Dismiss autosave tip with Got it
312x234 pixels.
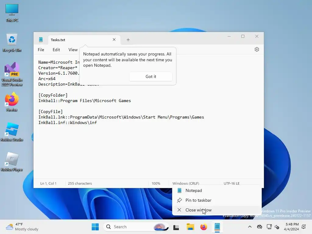tap(151, 76)
